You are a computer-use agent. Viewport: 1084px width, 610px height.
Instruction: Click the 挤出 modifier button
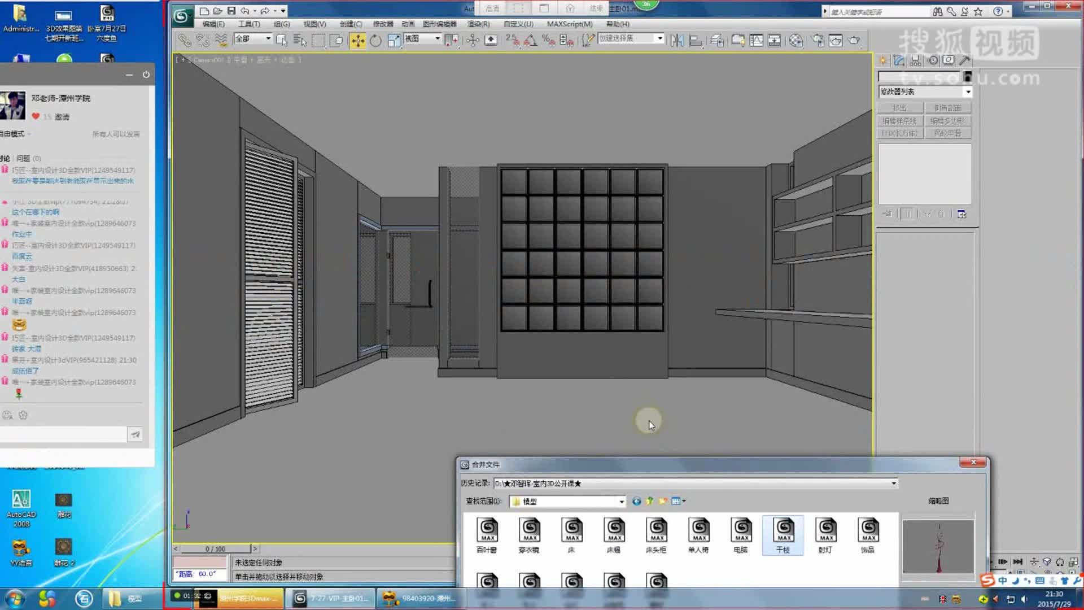click(900, 108)
